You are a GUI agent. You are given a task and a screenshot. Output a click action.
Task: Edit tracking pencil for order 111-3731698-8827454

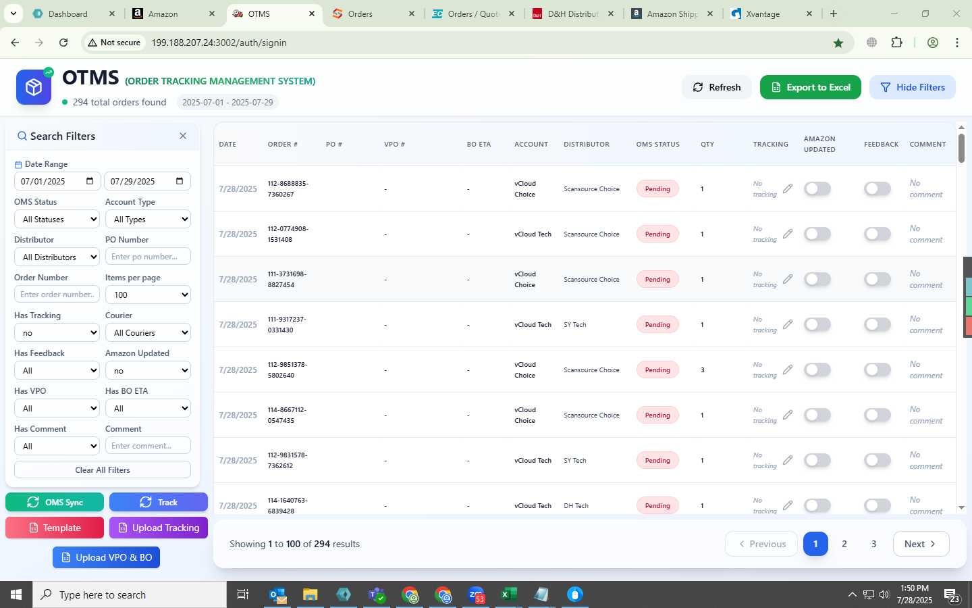coord(788,279)
